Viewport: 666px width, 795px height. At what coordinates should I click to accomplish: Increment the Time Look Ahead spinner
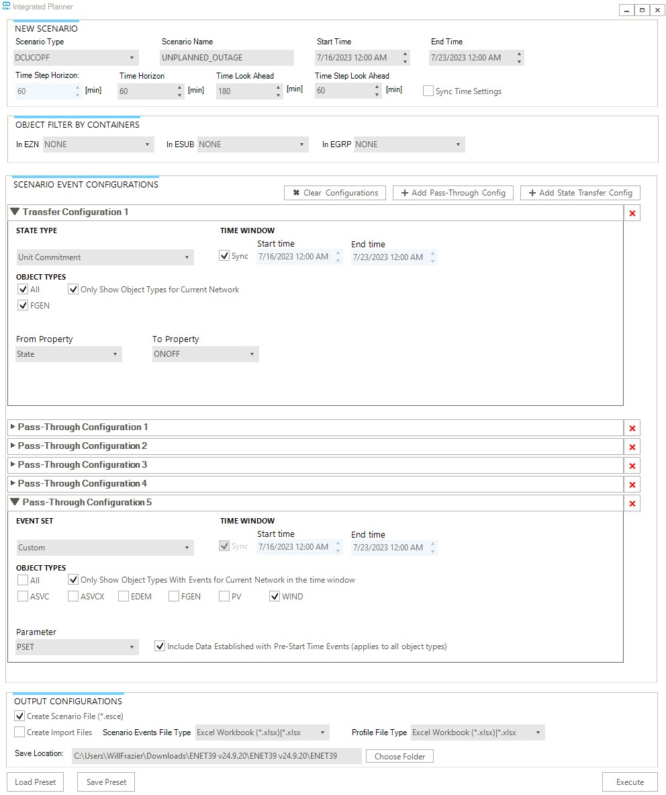[279, 87]
